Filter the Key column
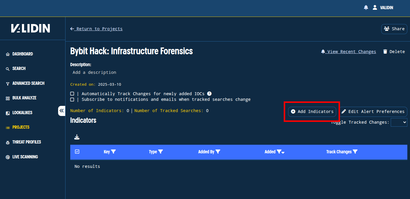The width and height of the screenshot is (410, 199). coord(113,152)
